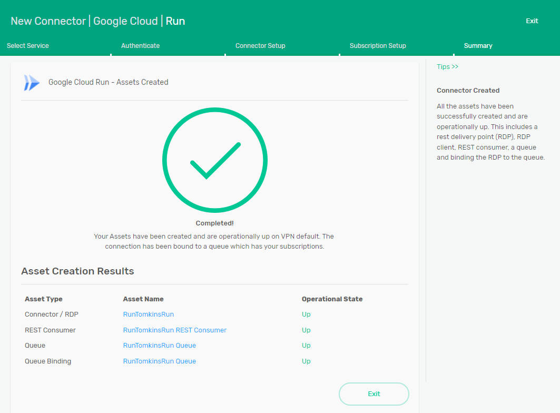Click the Up status for Queue Binding
This screenshot has height=413, width=560.
[306, 361]
